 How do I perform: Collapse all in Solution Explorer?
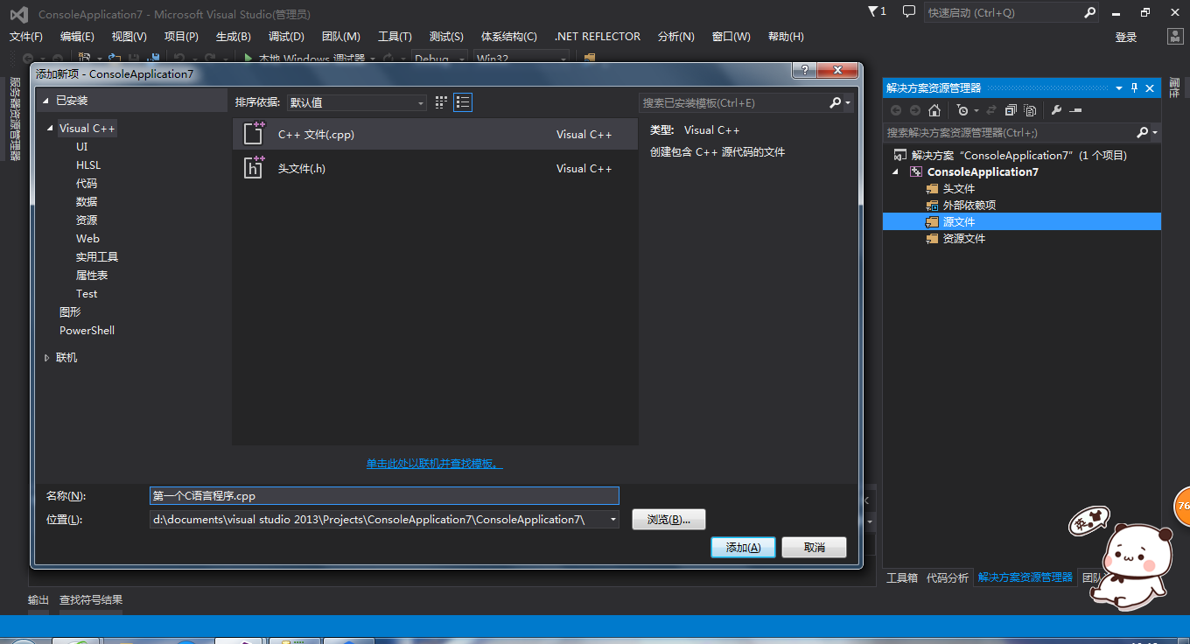1011,110
